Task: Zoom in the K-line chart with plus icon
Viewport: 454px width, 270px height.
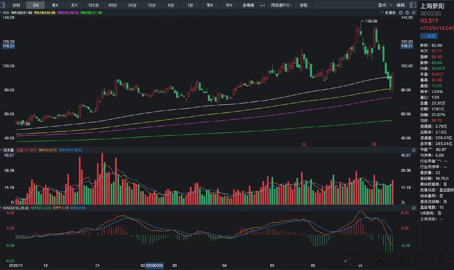Action: point(401,12)
